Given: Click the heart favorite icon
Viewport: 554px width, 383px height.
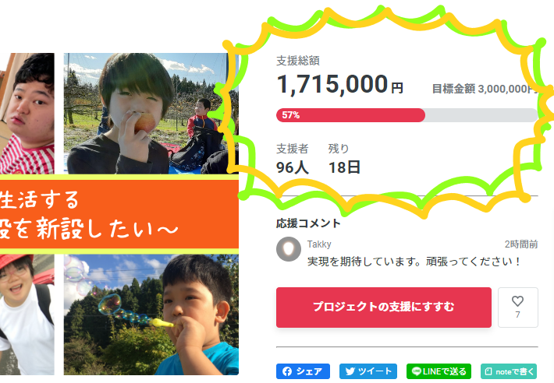Looking at the screenshot, I should point(517,301).
